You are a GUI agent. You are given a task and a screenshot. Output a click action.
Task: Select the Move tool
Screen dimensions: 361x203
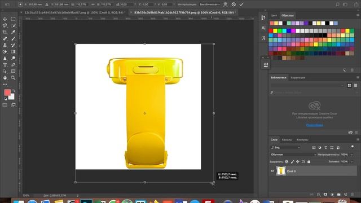click(x=5, y=19)
